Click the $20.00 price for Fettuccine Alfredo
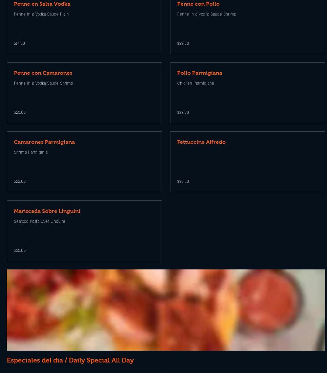The image size is (327, 373). pyautogui.click(x=183, y=181)
